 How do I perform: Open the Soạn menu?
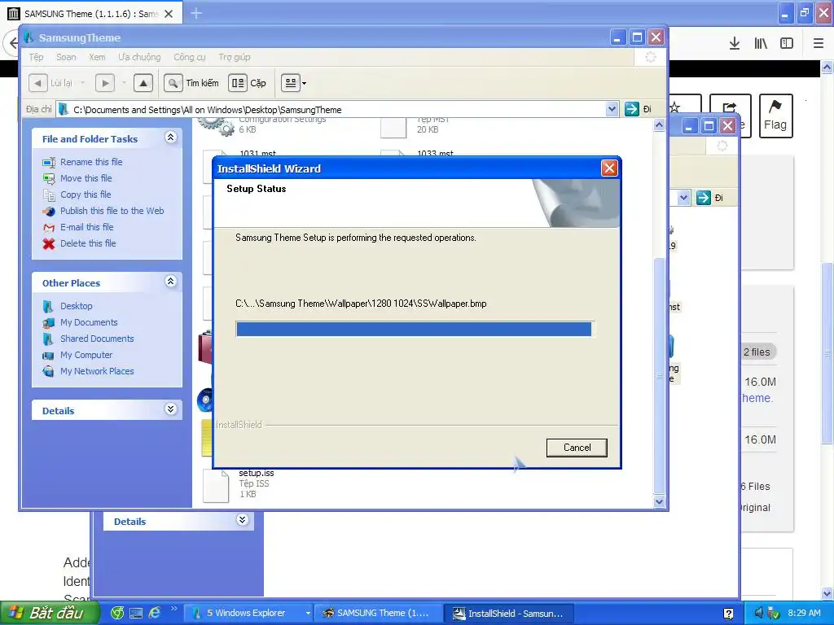click(66, 57)
